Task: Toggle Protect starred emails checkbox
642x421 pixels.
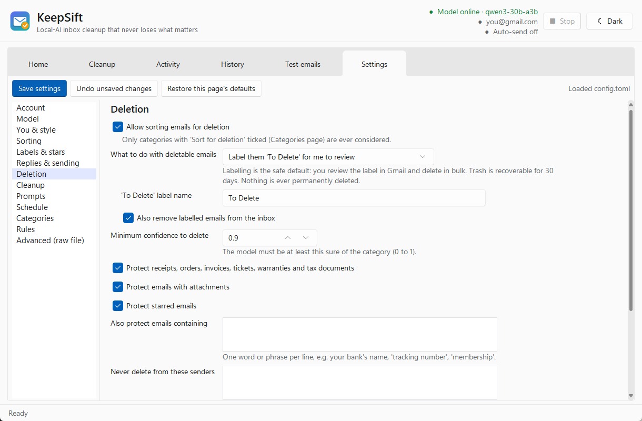Action: point(118,306)
